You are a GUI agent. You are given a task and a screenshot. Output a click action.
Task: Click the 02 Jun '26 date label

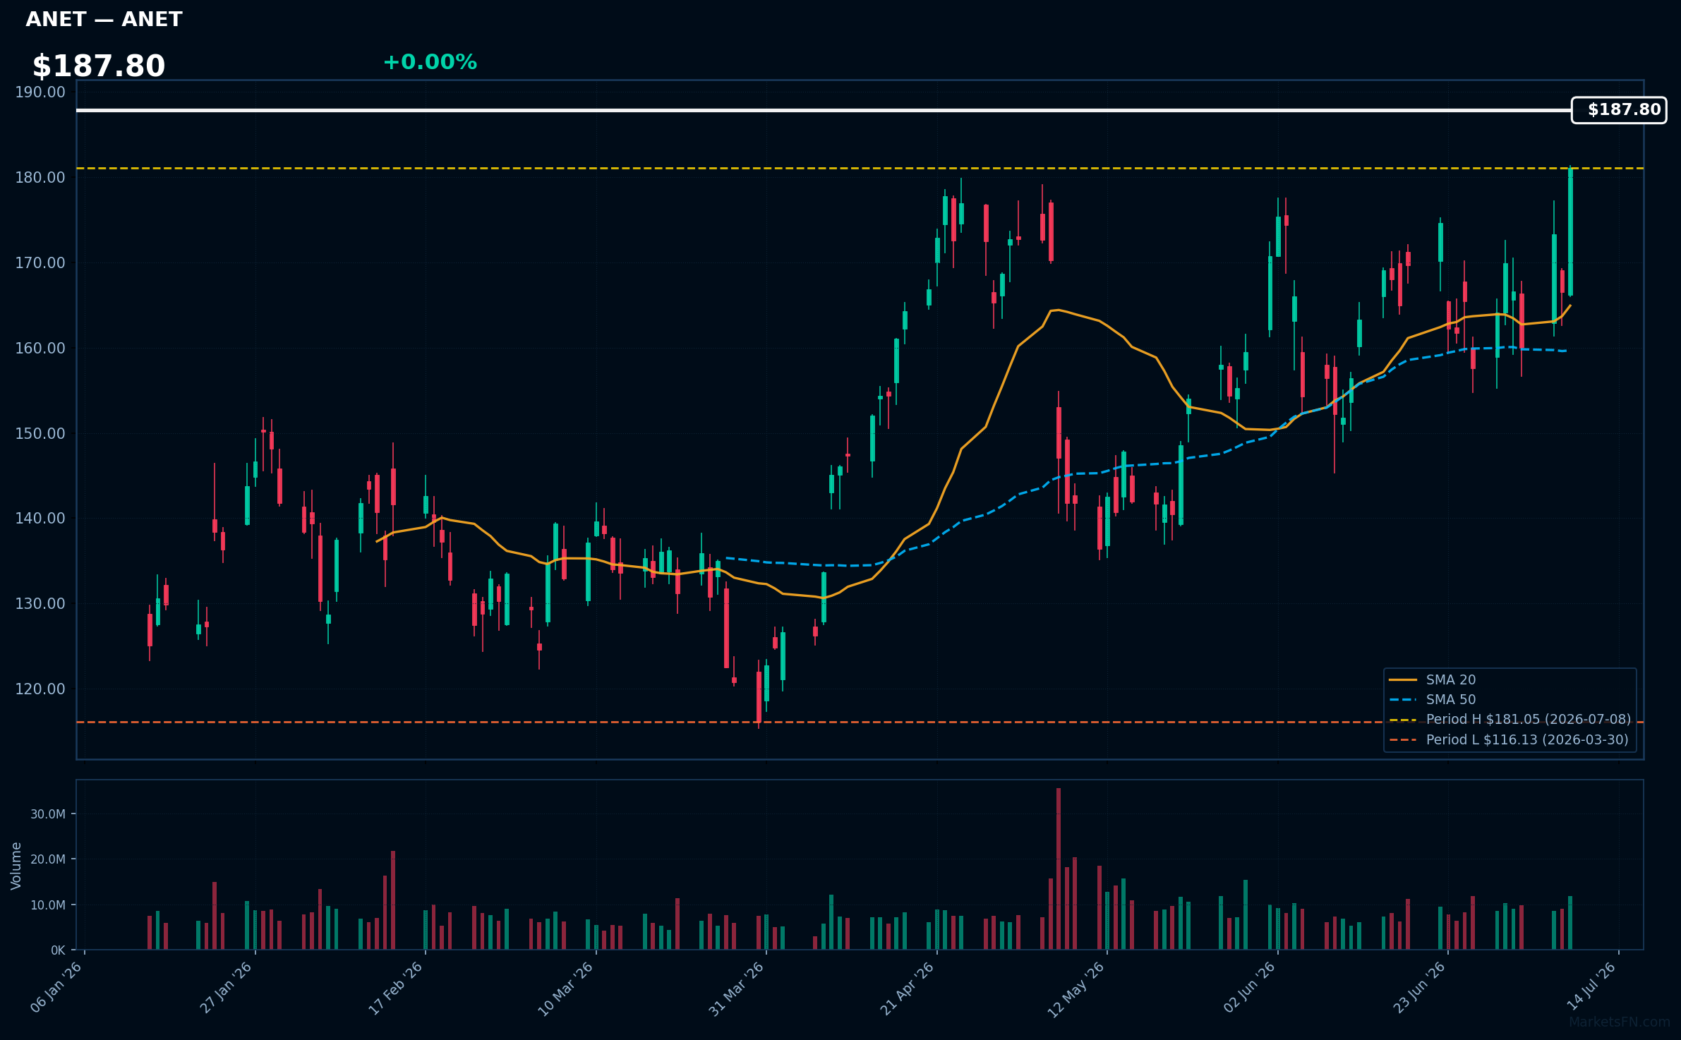click(1250, 987)
